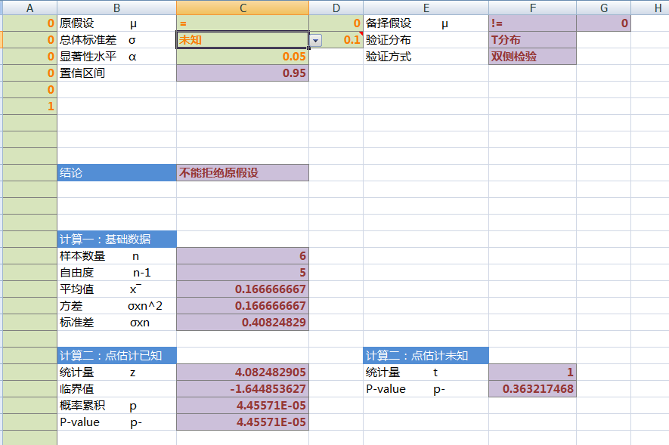
Task: Select column header A
Action: 29,8
